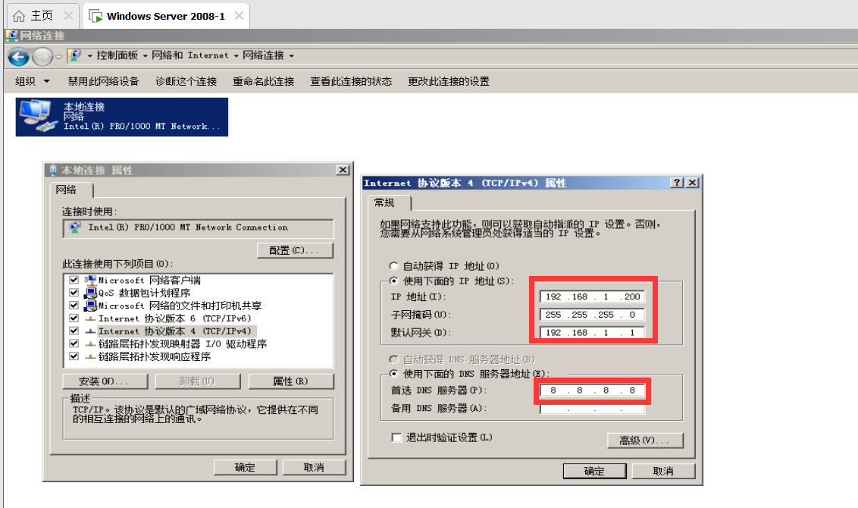Go to 网络和 Internet in the breadcrumb
Image resolution: width=858 pixels, height=508 pixels.
point(190,55)
